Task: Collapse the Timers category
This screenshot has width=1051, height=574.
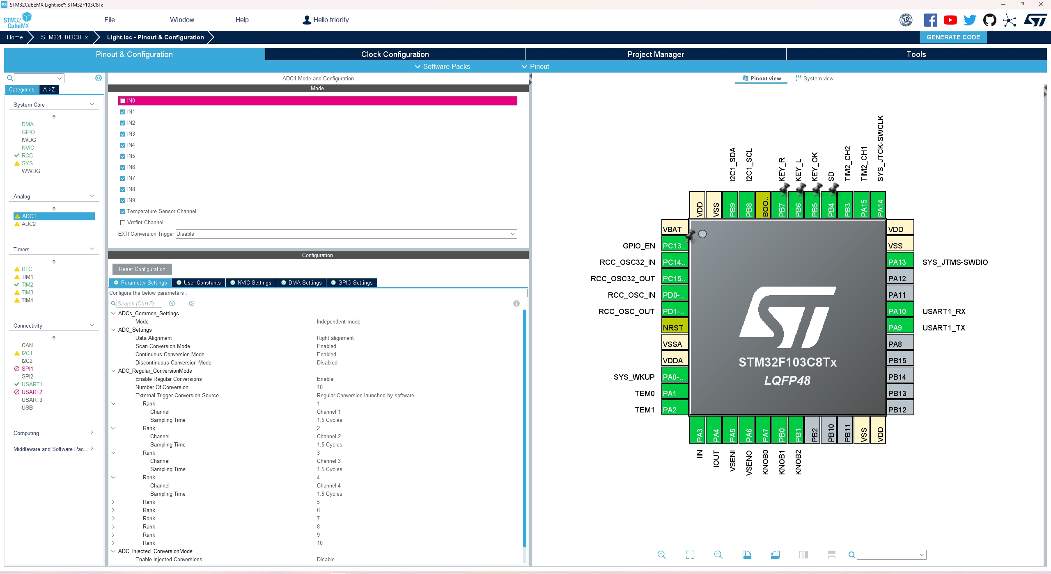Action: point(92,249)
